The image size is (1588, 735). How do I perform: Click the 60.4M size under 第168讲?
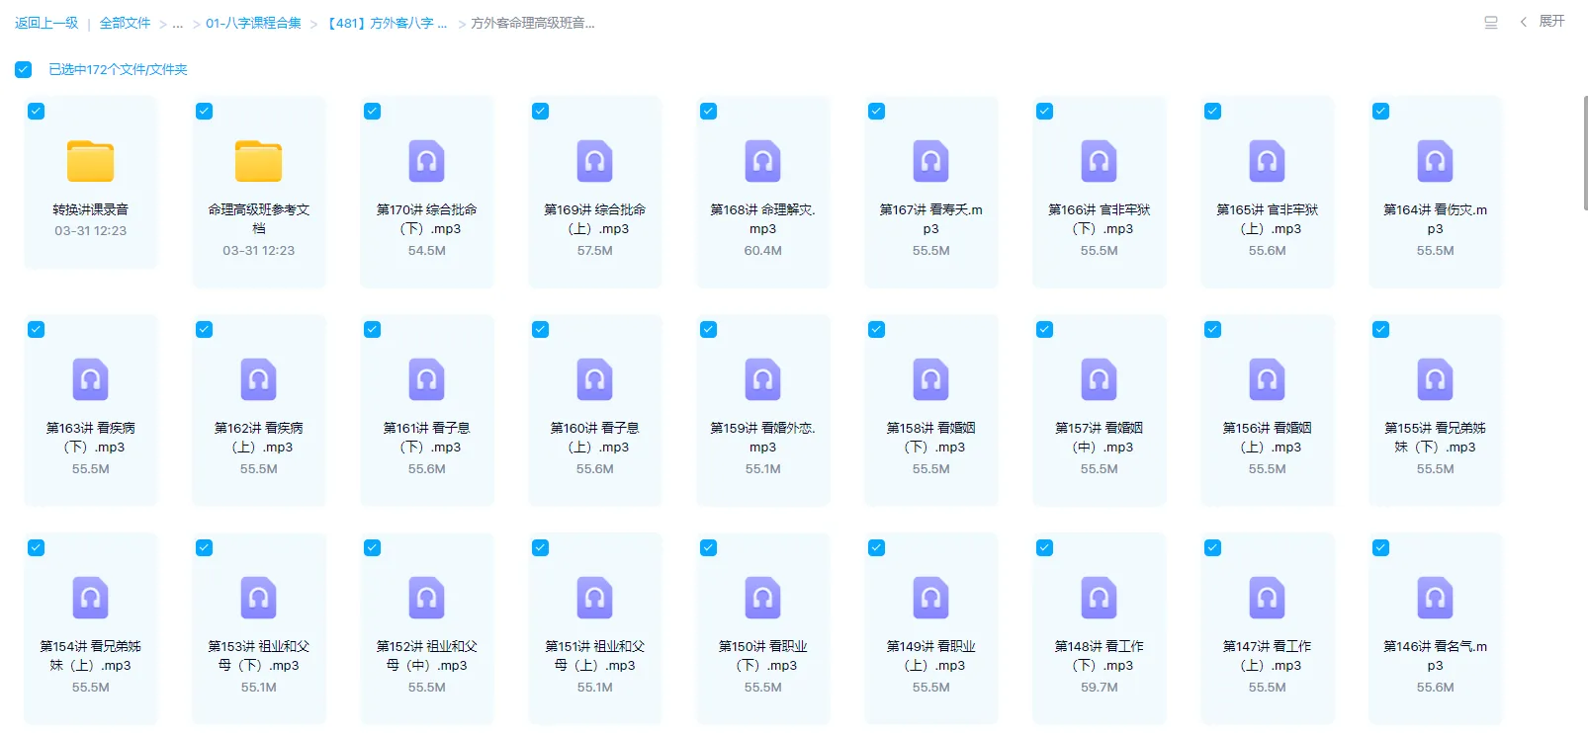coord(762,251)
